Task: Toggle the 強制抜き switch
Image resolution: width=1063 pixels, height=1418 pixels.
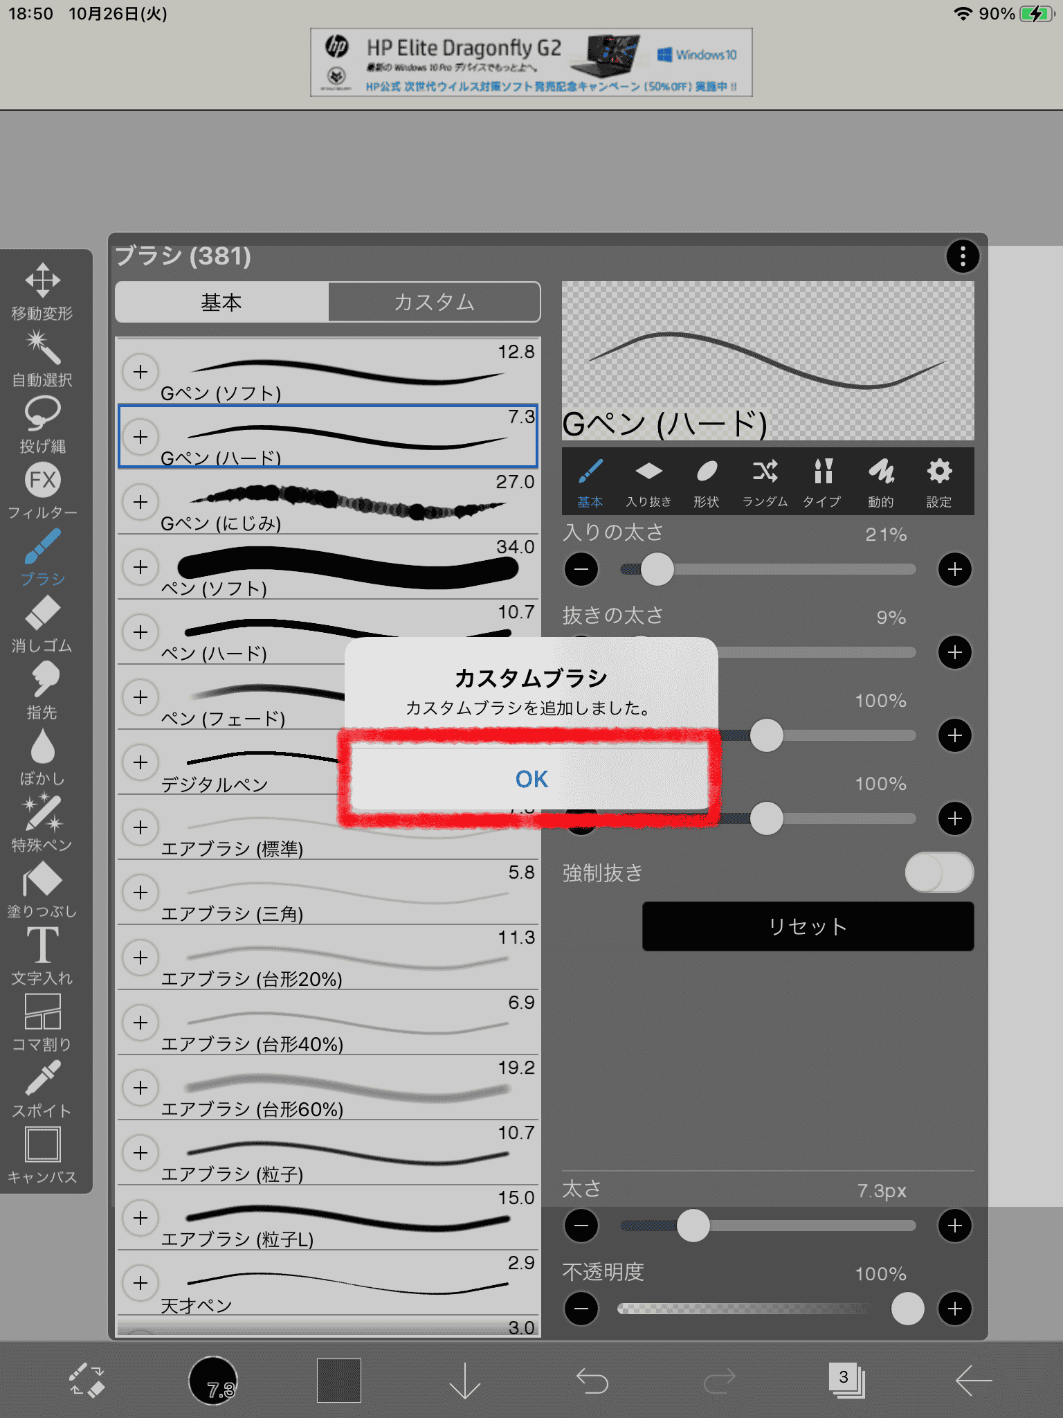Action: (x=938, y=872)
